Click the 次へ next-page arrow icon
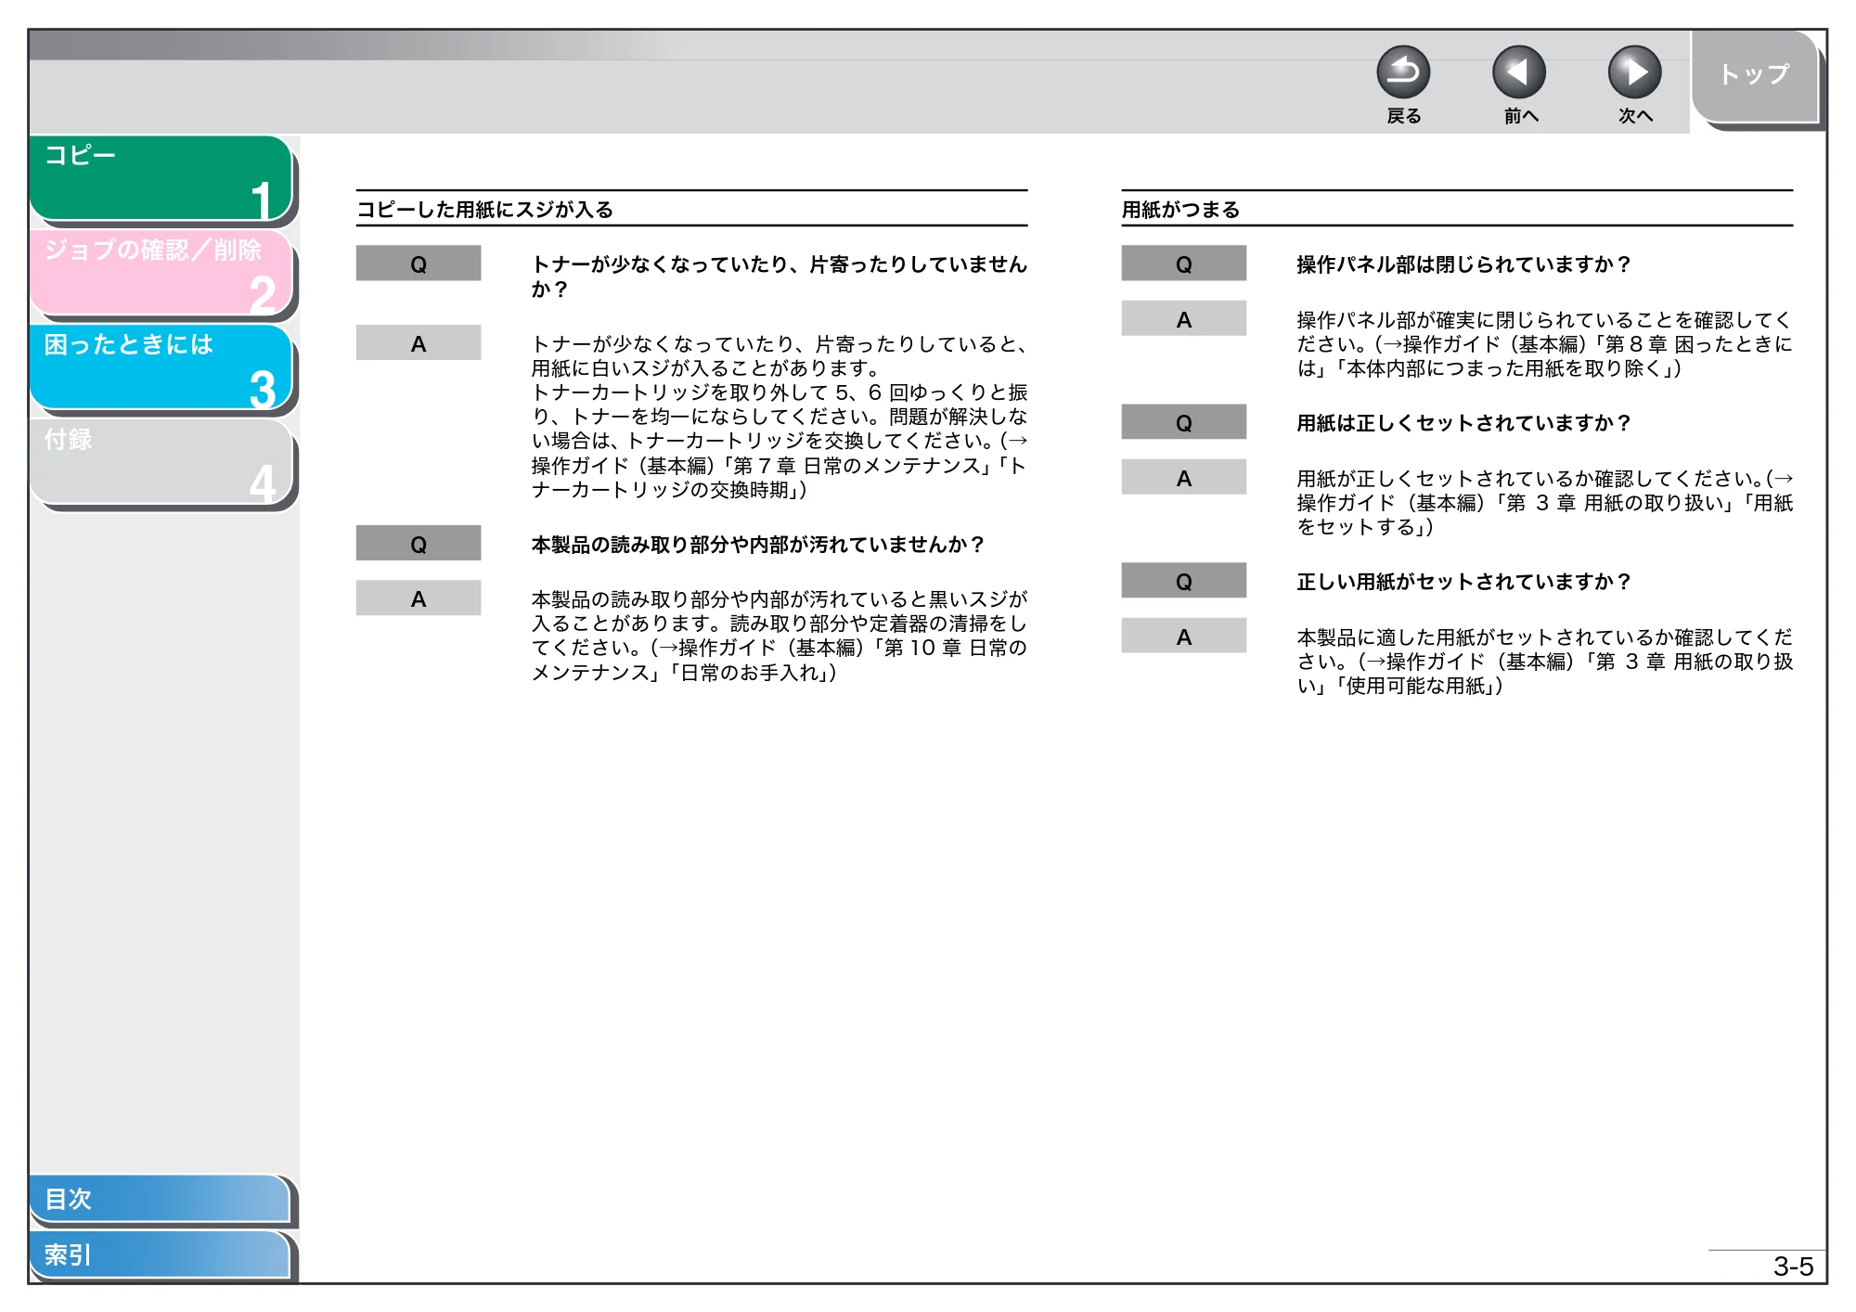 pos(1634,72)
